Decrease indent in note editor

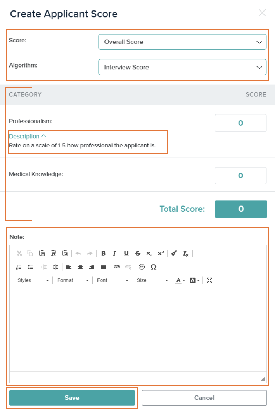click(x=44, y=267)
